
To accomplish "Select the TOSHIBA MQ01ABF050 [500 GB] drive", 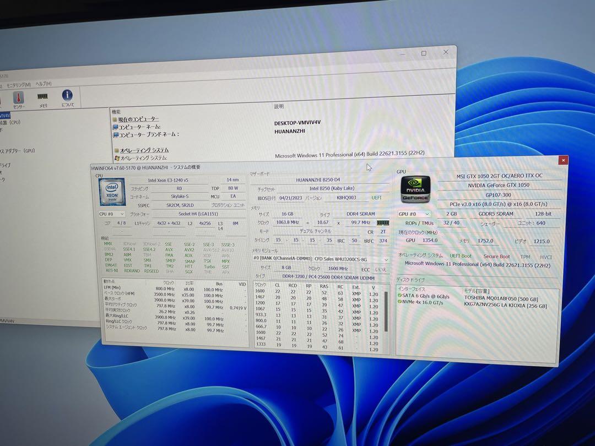I will (501, 298).
